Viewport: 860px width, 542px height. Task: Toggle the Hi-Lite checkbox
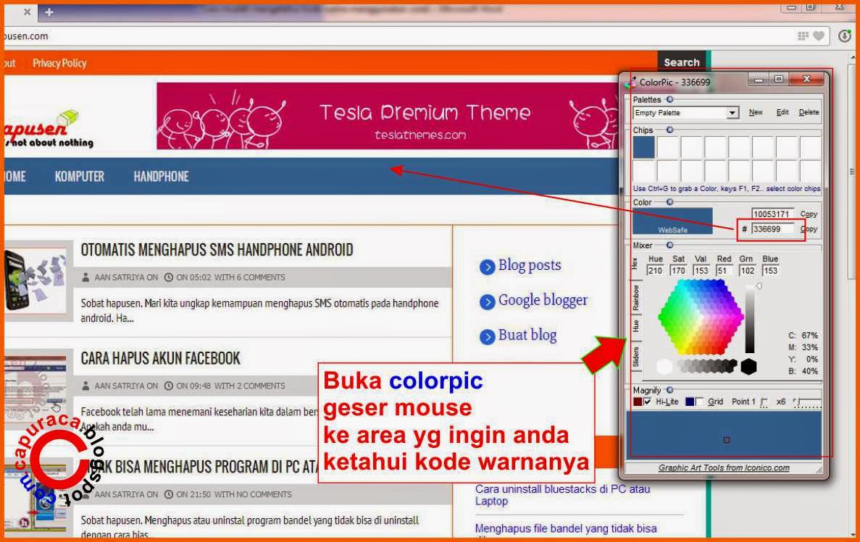point(648,402)
